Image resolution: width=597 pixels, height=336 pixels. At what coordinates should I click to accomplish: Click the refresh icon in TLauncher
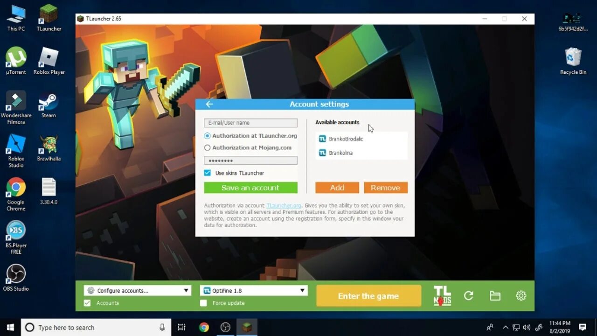point(469,296)
